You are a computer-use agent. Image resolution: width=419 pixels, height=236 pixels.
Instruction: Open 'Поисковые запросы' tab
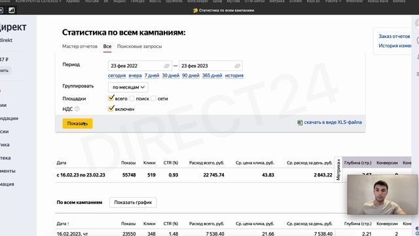click(x=139, y=47)
